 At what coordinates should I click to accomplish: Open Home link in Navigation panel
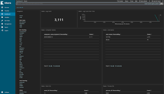[21, 16]
